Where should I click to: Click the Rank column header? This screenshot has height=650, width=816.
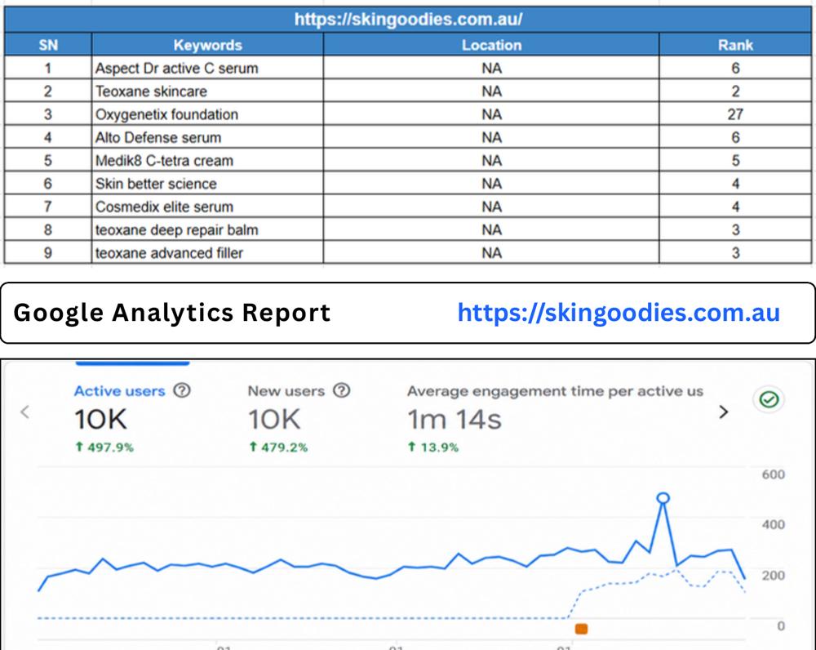click(x=735, y=45)
